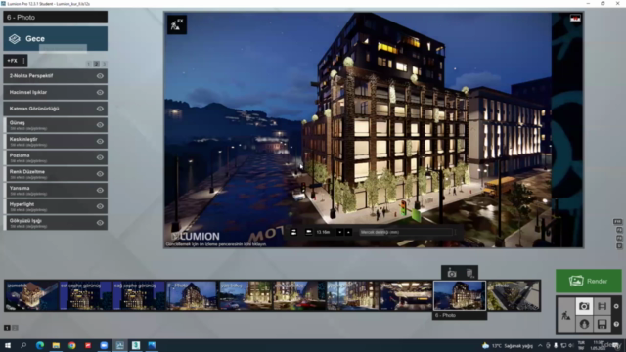Open the build-with-effects FX icon in preview
Viewport: 626px width, 352px height.
point(176,24)
